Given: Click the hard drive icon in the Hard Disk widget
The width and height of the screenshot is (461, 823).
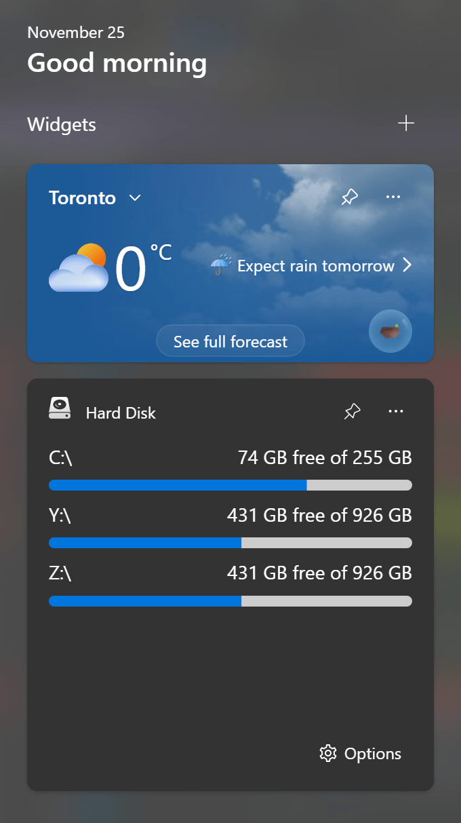Looking at the screenshot, I should click(59, 408).
